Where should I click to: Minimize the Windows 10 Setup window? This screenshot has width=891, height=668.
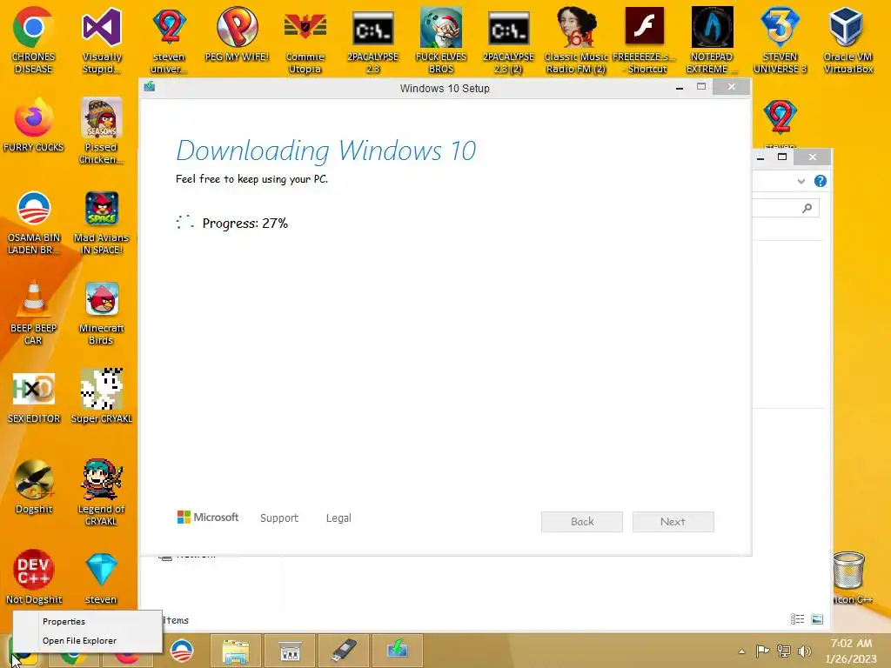tap(679, 87)
